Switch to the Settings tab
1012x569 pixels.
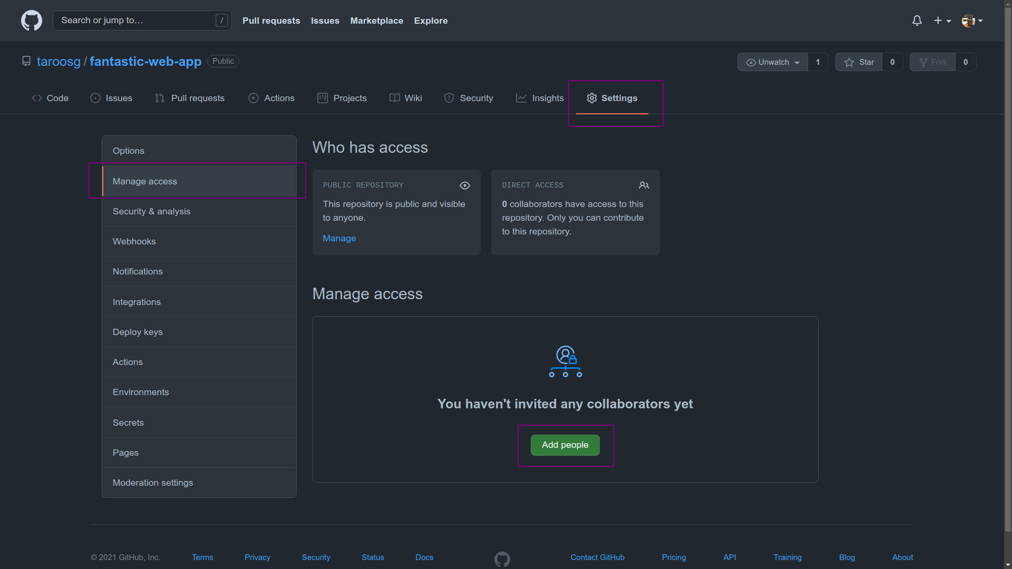[612, 98]
